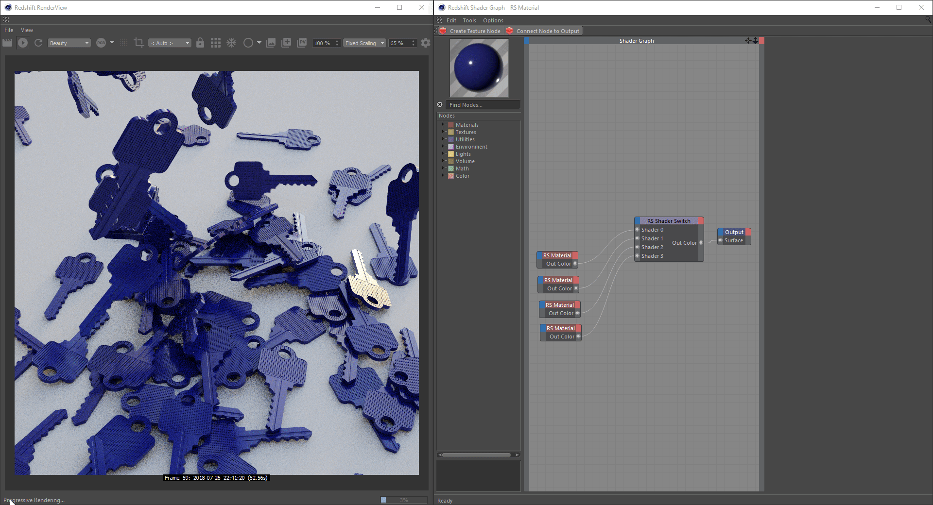Toggle the circle display mode icon
Image resolution: width=933 pixels, height=505 pixels.
pyautogui.click(x=248, y=43)
